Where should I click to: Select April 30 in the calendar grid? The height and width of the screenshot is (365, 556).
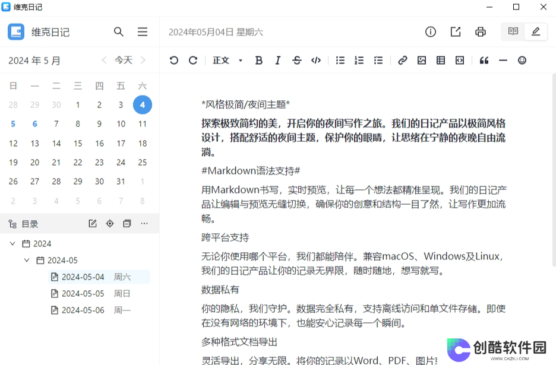click(x=56, y=104)
